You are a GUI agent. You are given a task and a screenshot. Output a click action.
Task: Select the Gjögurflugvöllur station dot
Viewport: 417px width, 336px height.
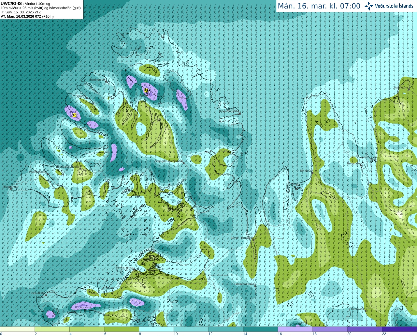[239, 113]
